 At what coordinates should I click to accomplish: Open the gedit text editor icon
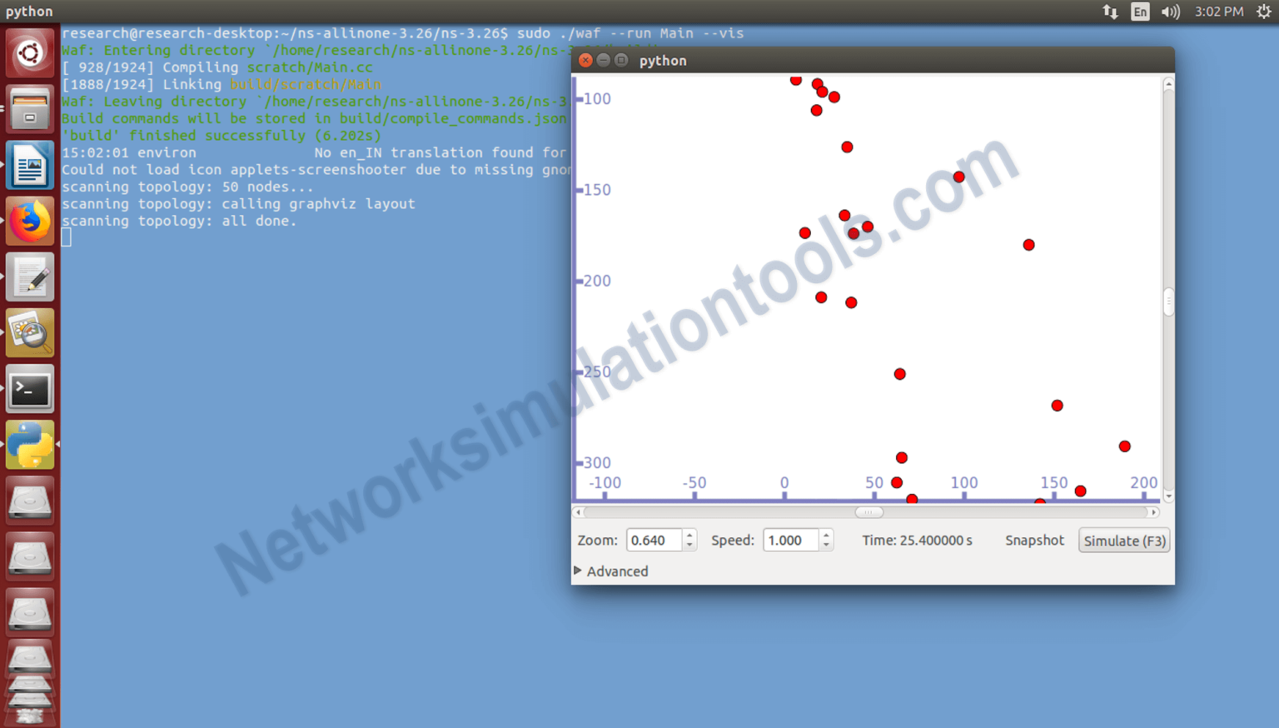(29, 276)
